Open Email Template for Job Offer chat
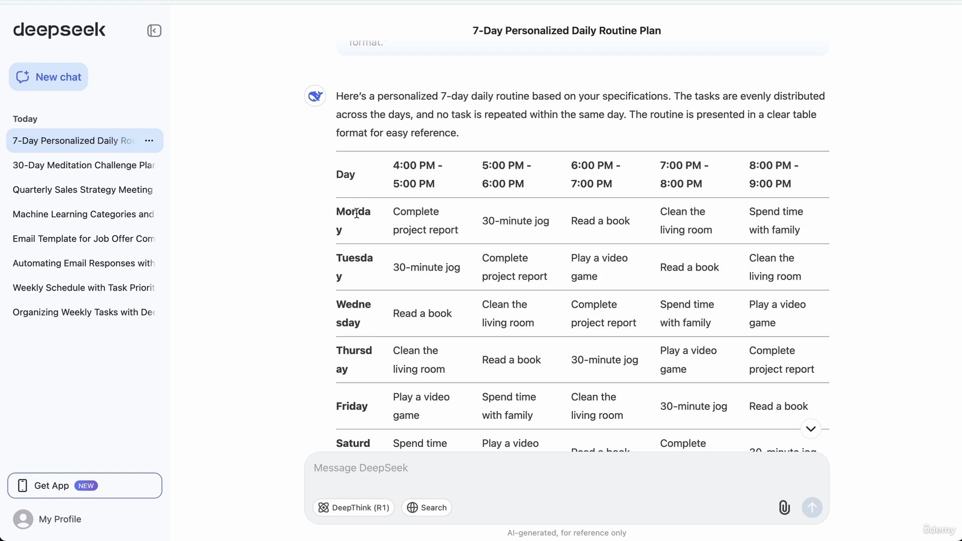Image resolution: width=962 pixels, height=541 pixels. 84,239
